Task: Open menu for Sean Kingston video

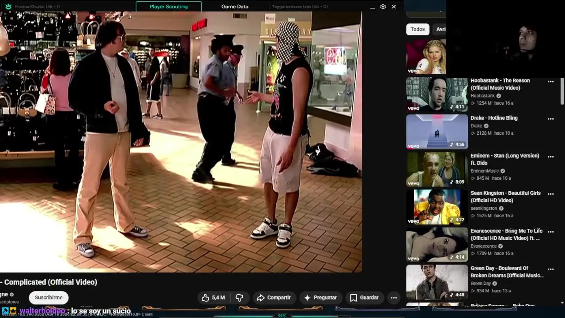Action: (x=550, y=194)
